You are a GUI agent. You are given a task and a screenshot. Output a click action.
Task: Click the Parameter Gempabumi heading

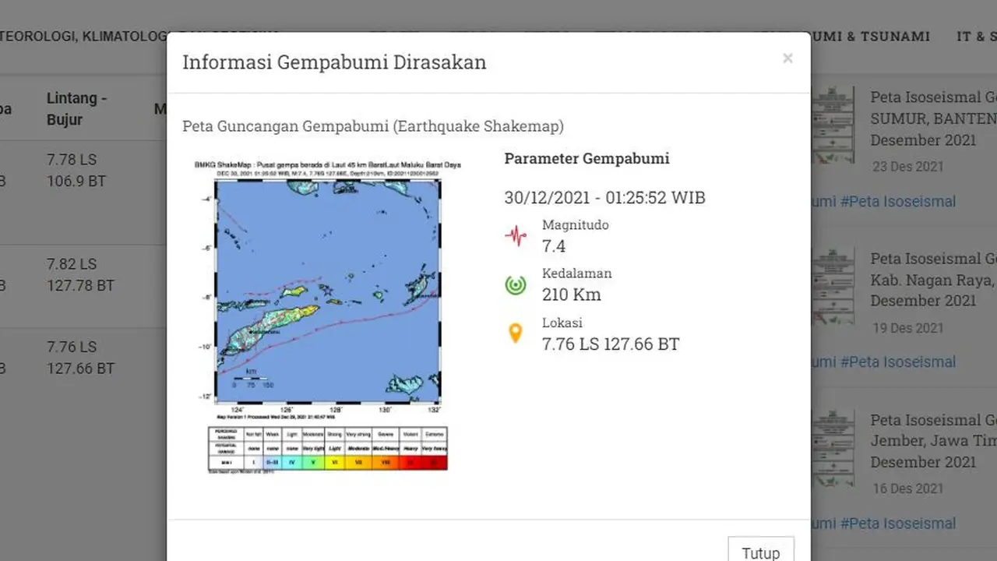click(x=587, y=158)
